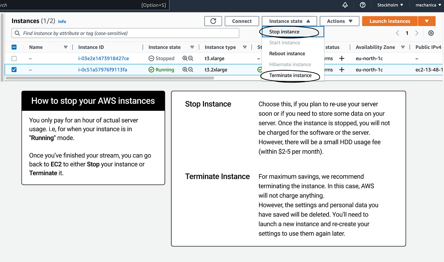This screenshot has height=262, width=444.
Task: Click the Connect button
Action: pos(242,21)
